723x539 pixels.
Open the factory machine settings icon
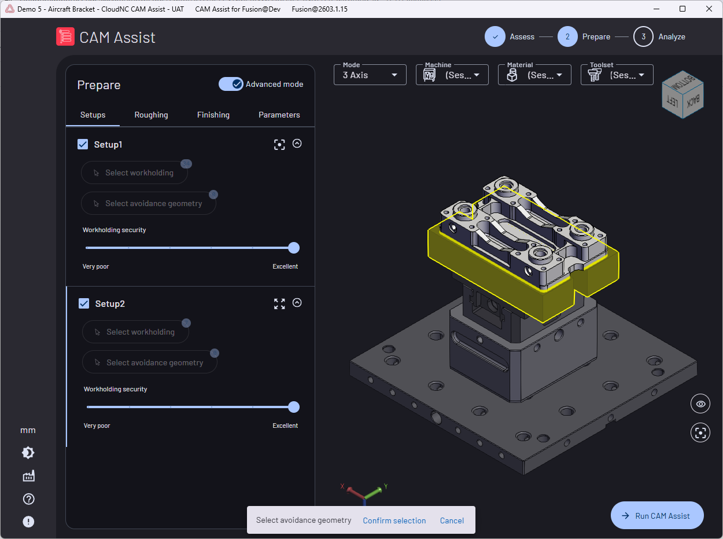click(x=28, y=476)
